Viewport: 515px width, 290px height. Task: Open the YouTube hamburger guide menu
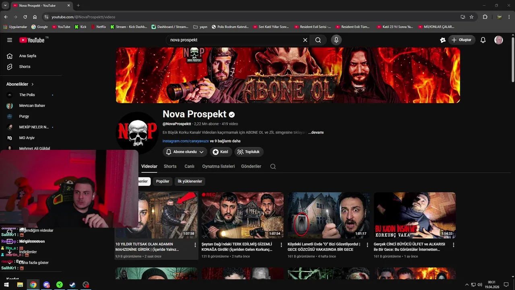[10, 40]
